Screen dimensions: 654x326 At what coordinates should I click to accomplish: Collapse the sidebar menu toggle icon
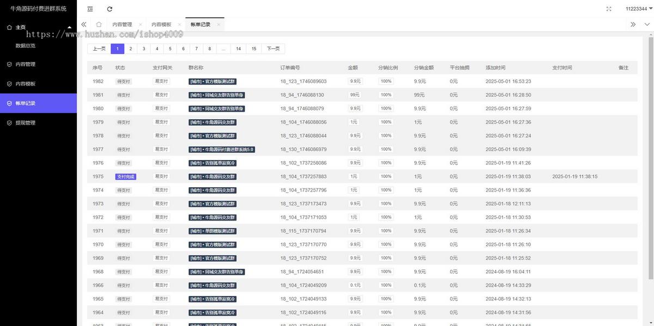coord(90,9)
